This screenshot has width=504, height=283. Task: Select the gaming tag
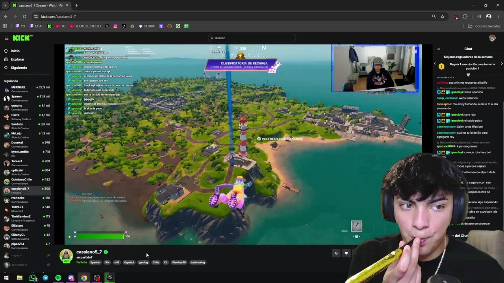coord(143,263)
